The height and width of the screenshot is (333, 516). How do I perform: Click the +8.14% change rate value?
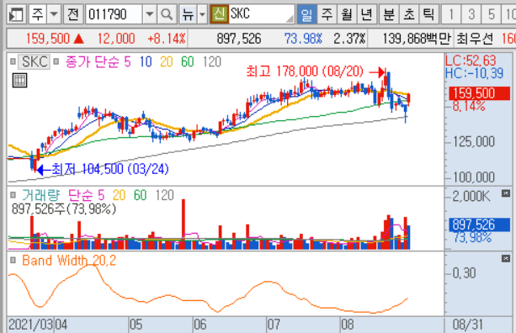click(x=167, y=39)
